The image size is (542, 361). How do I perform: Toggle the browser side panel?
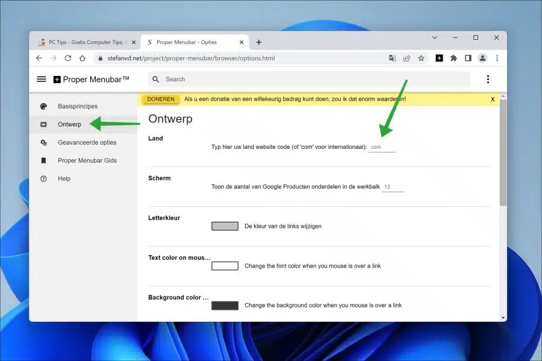(x=468, y=58)
